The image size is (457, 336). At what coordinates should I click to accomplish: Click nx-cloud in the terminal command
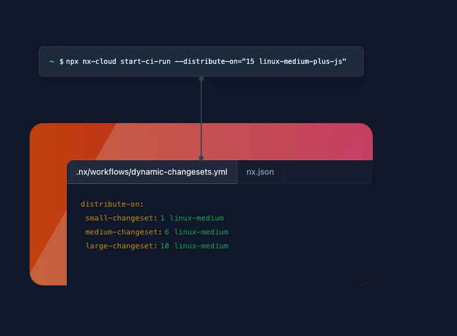click(x=101, y=62)
